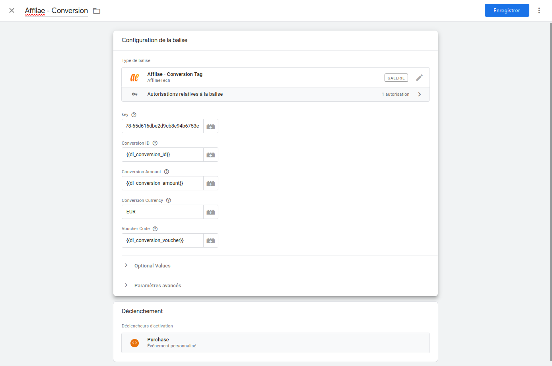Click help icon next to Conversion Amount
The width and height of the screenshot is (552, 366).
point(167,172)
